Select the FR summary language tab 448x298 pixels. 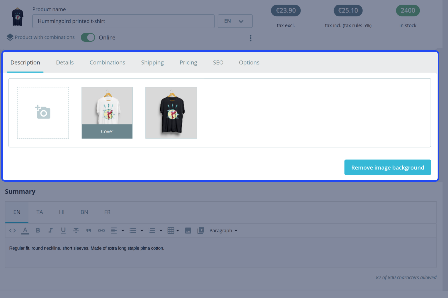click(107, 212)
